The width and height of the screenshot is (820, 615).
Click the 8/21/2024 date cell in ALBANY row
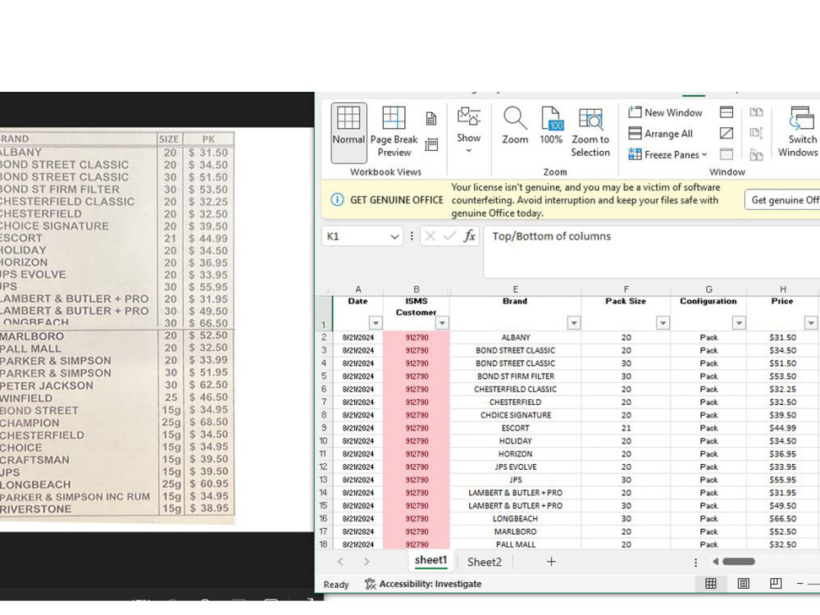(x=358, y=337)
